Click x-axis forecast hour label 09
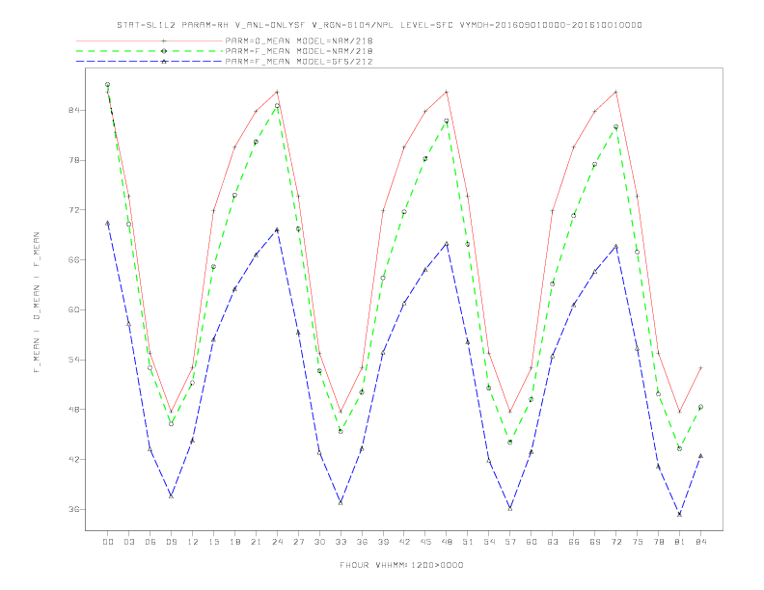 click(171, 542)
